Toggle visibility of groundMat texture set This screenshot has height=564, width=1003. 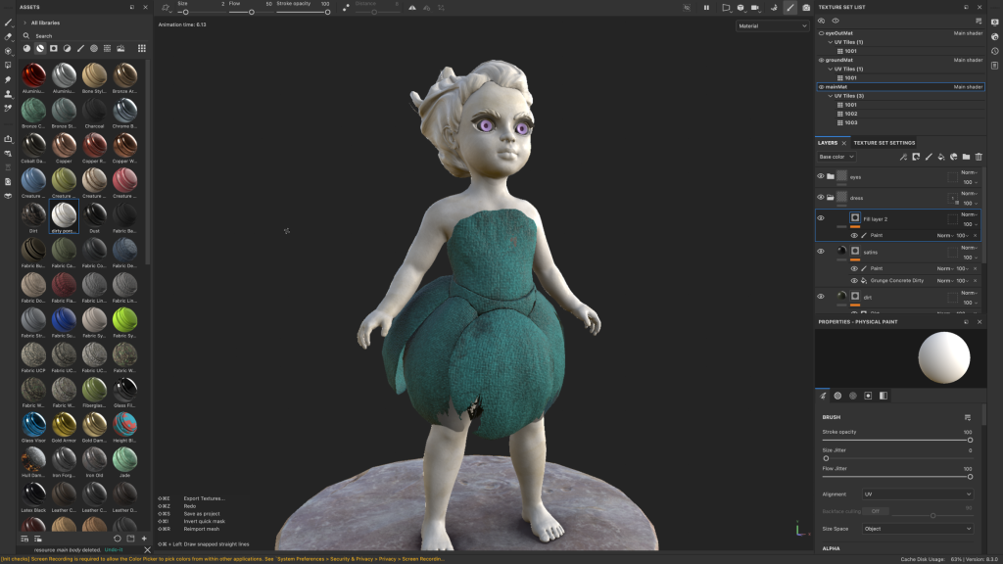point(822,60)
